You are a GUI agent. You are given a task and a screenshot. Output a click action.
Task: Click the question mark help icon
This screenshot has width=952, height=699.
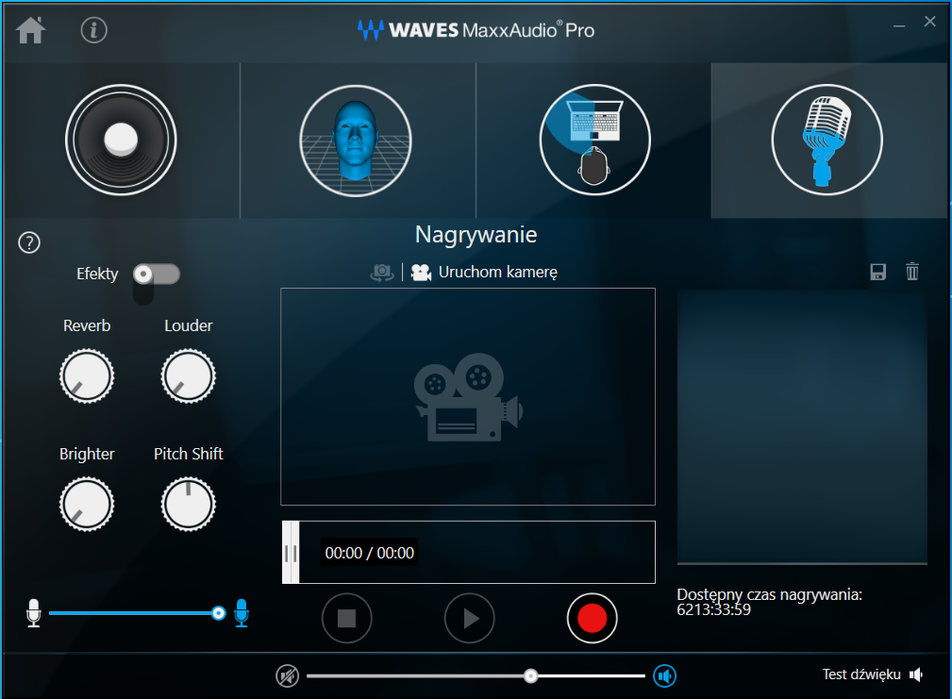click(29, 242)
